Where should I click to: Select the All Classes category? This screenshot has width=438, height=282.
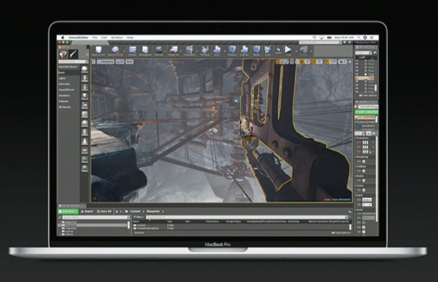coord(64,107)
